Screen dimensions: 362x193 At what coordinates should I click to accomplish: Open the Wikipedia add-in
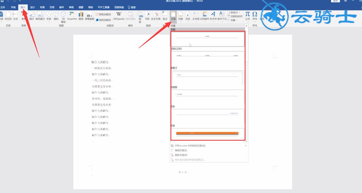119,16
